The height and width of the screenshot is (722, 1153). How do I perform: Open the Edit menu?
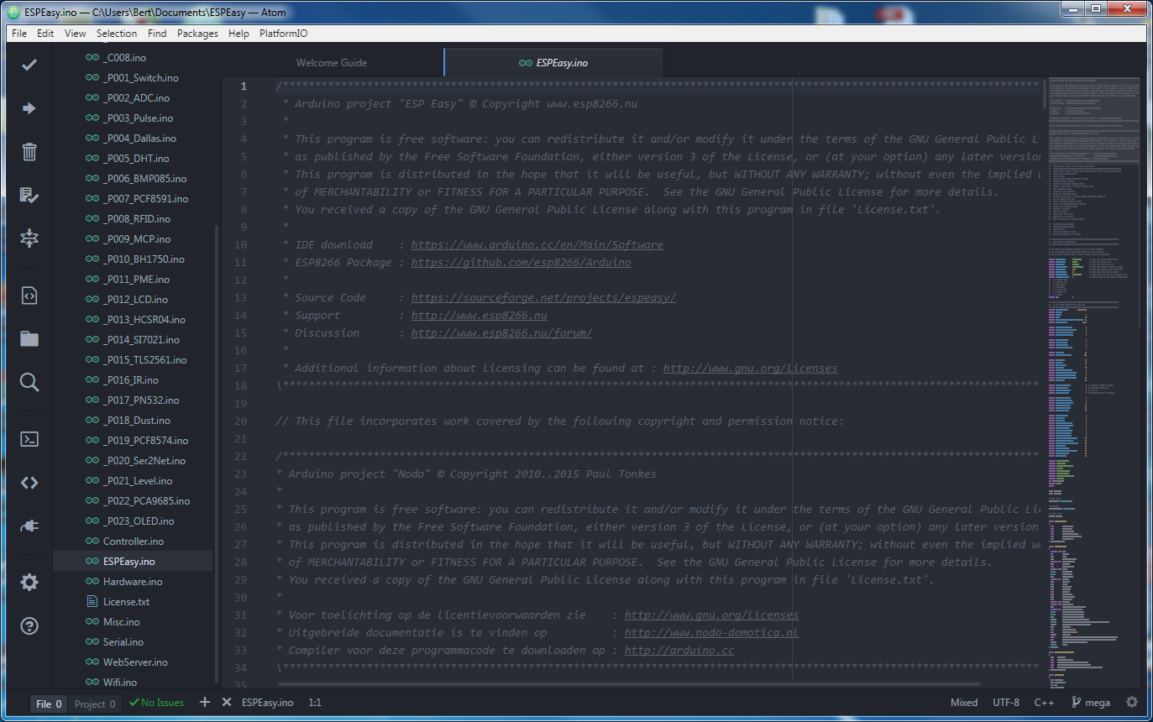click(x=45, y=34)
